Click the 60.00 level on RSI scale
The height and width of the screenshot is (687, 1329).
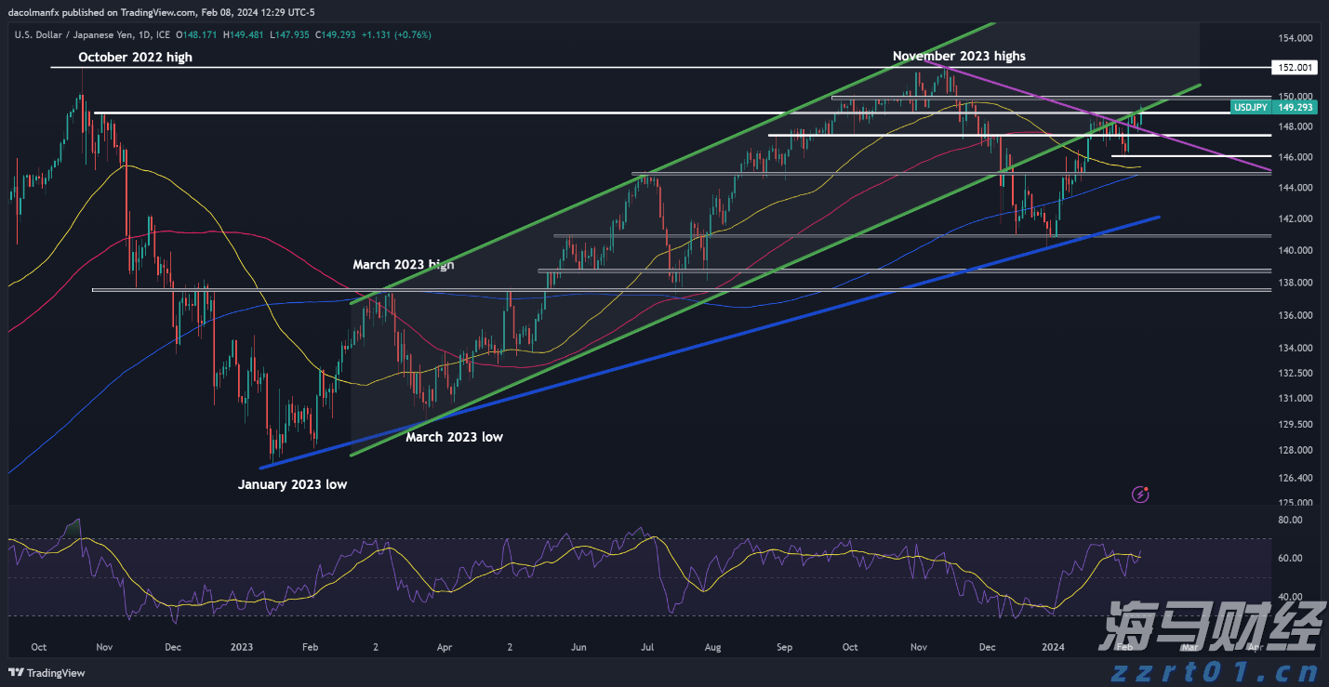[1289, 558]
